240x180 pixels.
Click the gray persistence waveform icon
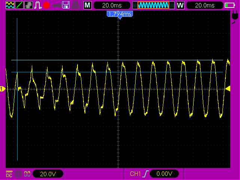click(x=28, y=5)
